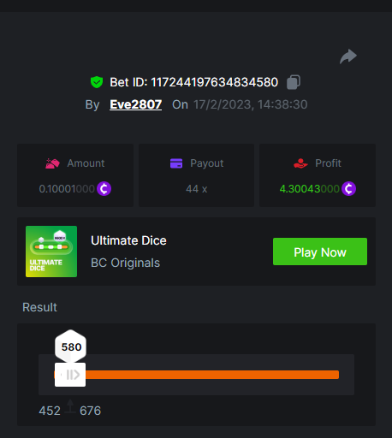Copy the Bet ID with the copy icon

point(294,82)
